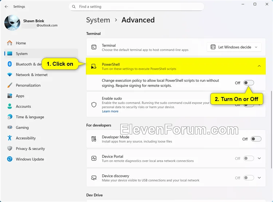Open Privacy & security settings
The image size is (273, 202).
coord(41,149)
